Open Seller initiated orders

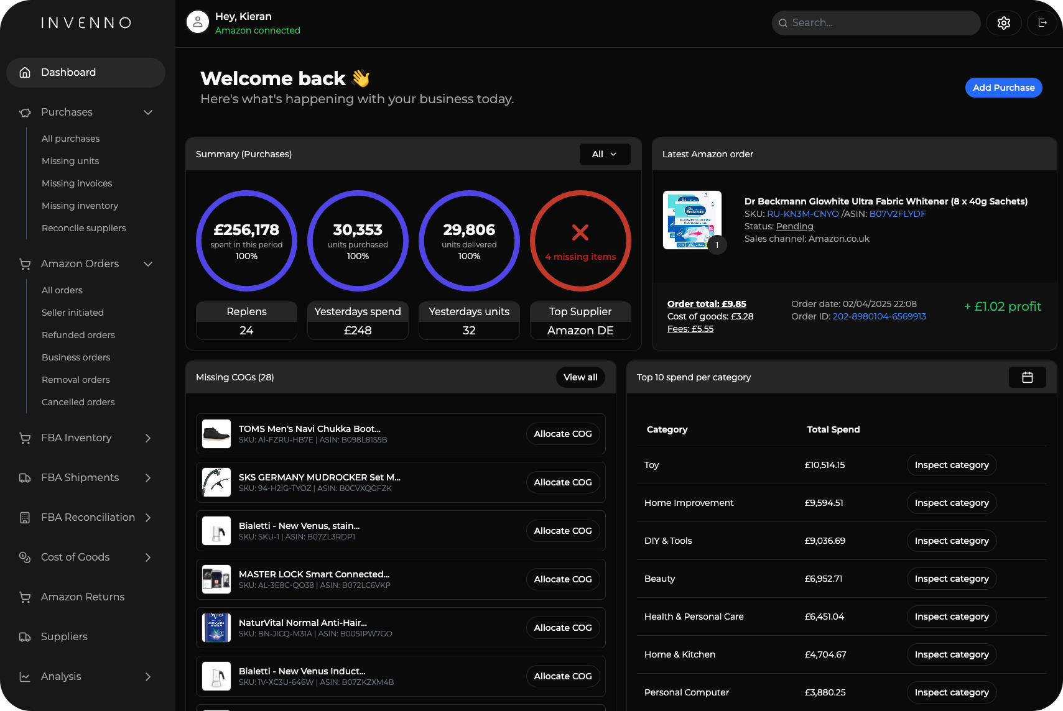click(73, 313)
